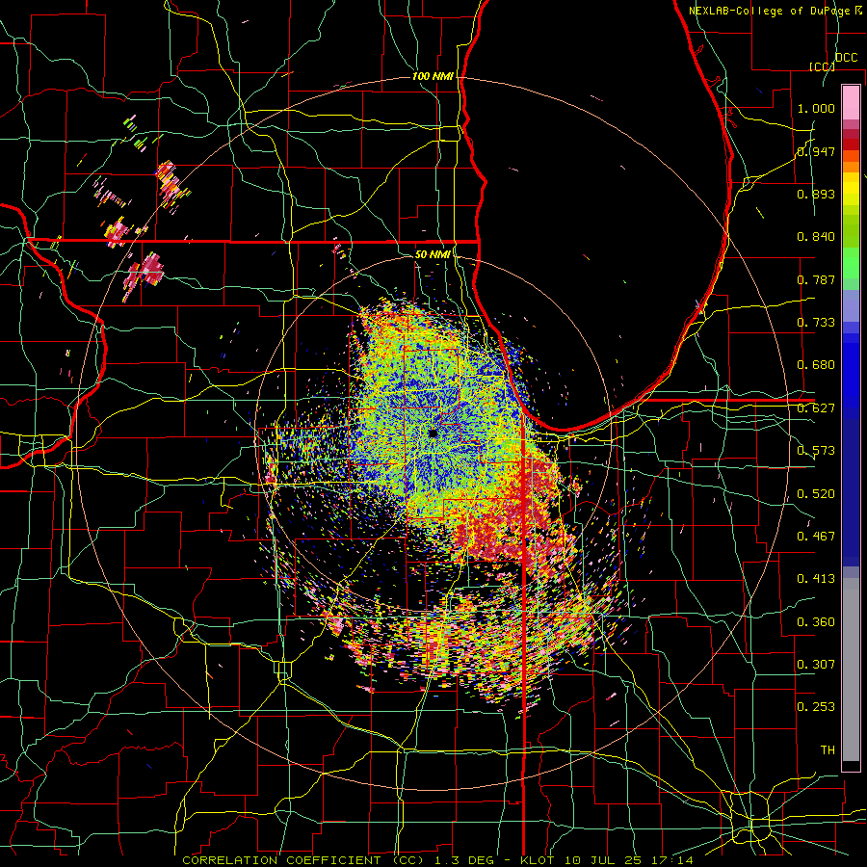Screen dimensions: 867x867
Task: Select the 0.573 scale value
Action: pos(816,451)
